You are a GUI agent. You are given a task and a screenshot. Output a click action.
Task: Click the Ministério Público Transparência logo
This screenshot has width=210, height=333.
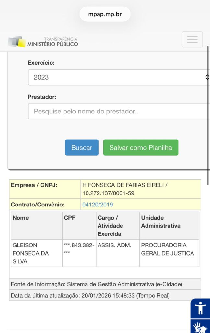pos(43,42)
